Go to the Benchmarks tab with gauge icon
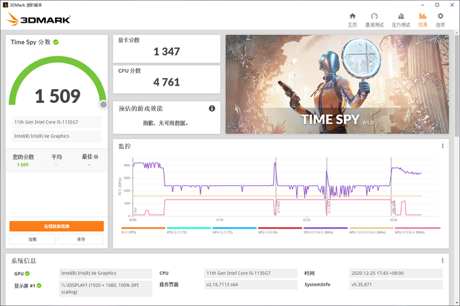The width and height of the screenshot is (460, 306). coord(374,19)
